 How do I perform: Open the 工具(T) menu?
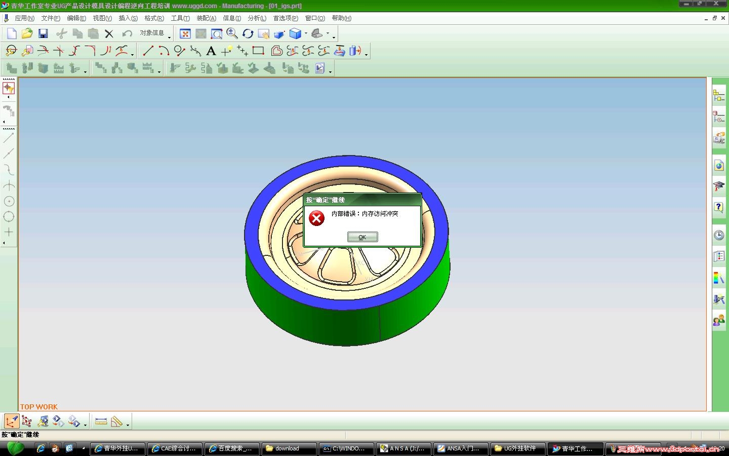[180, 18]
